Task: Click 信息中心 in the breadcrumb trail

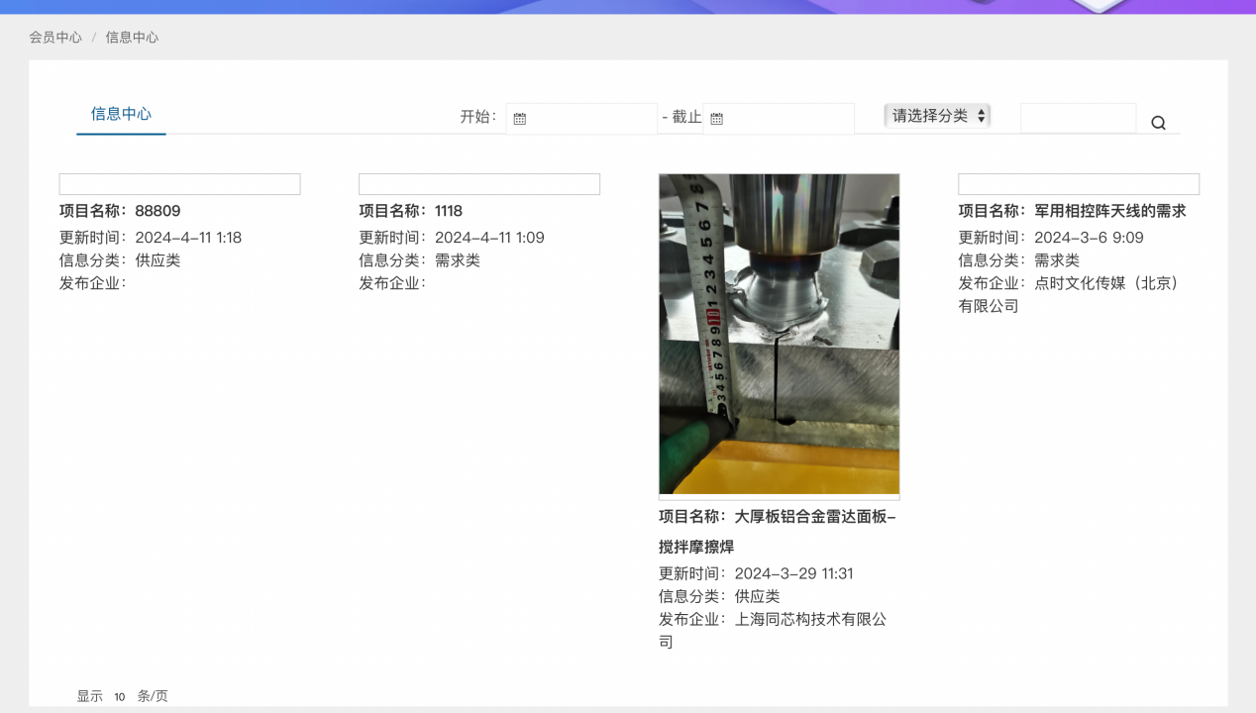Action: coord(132,38)
